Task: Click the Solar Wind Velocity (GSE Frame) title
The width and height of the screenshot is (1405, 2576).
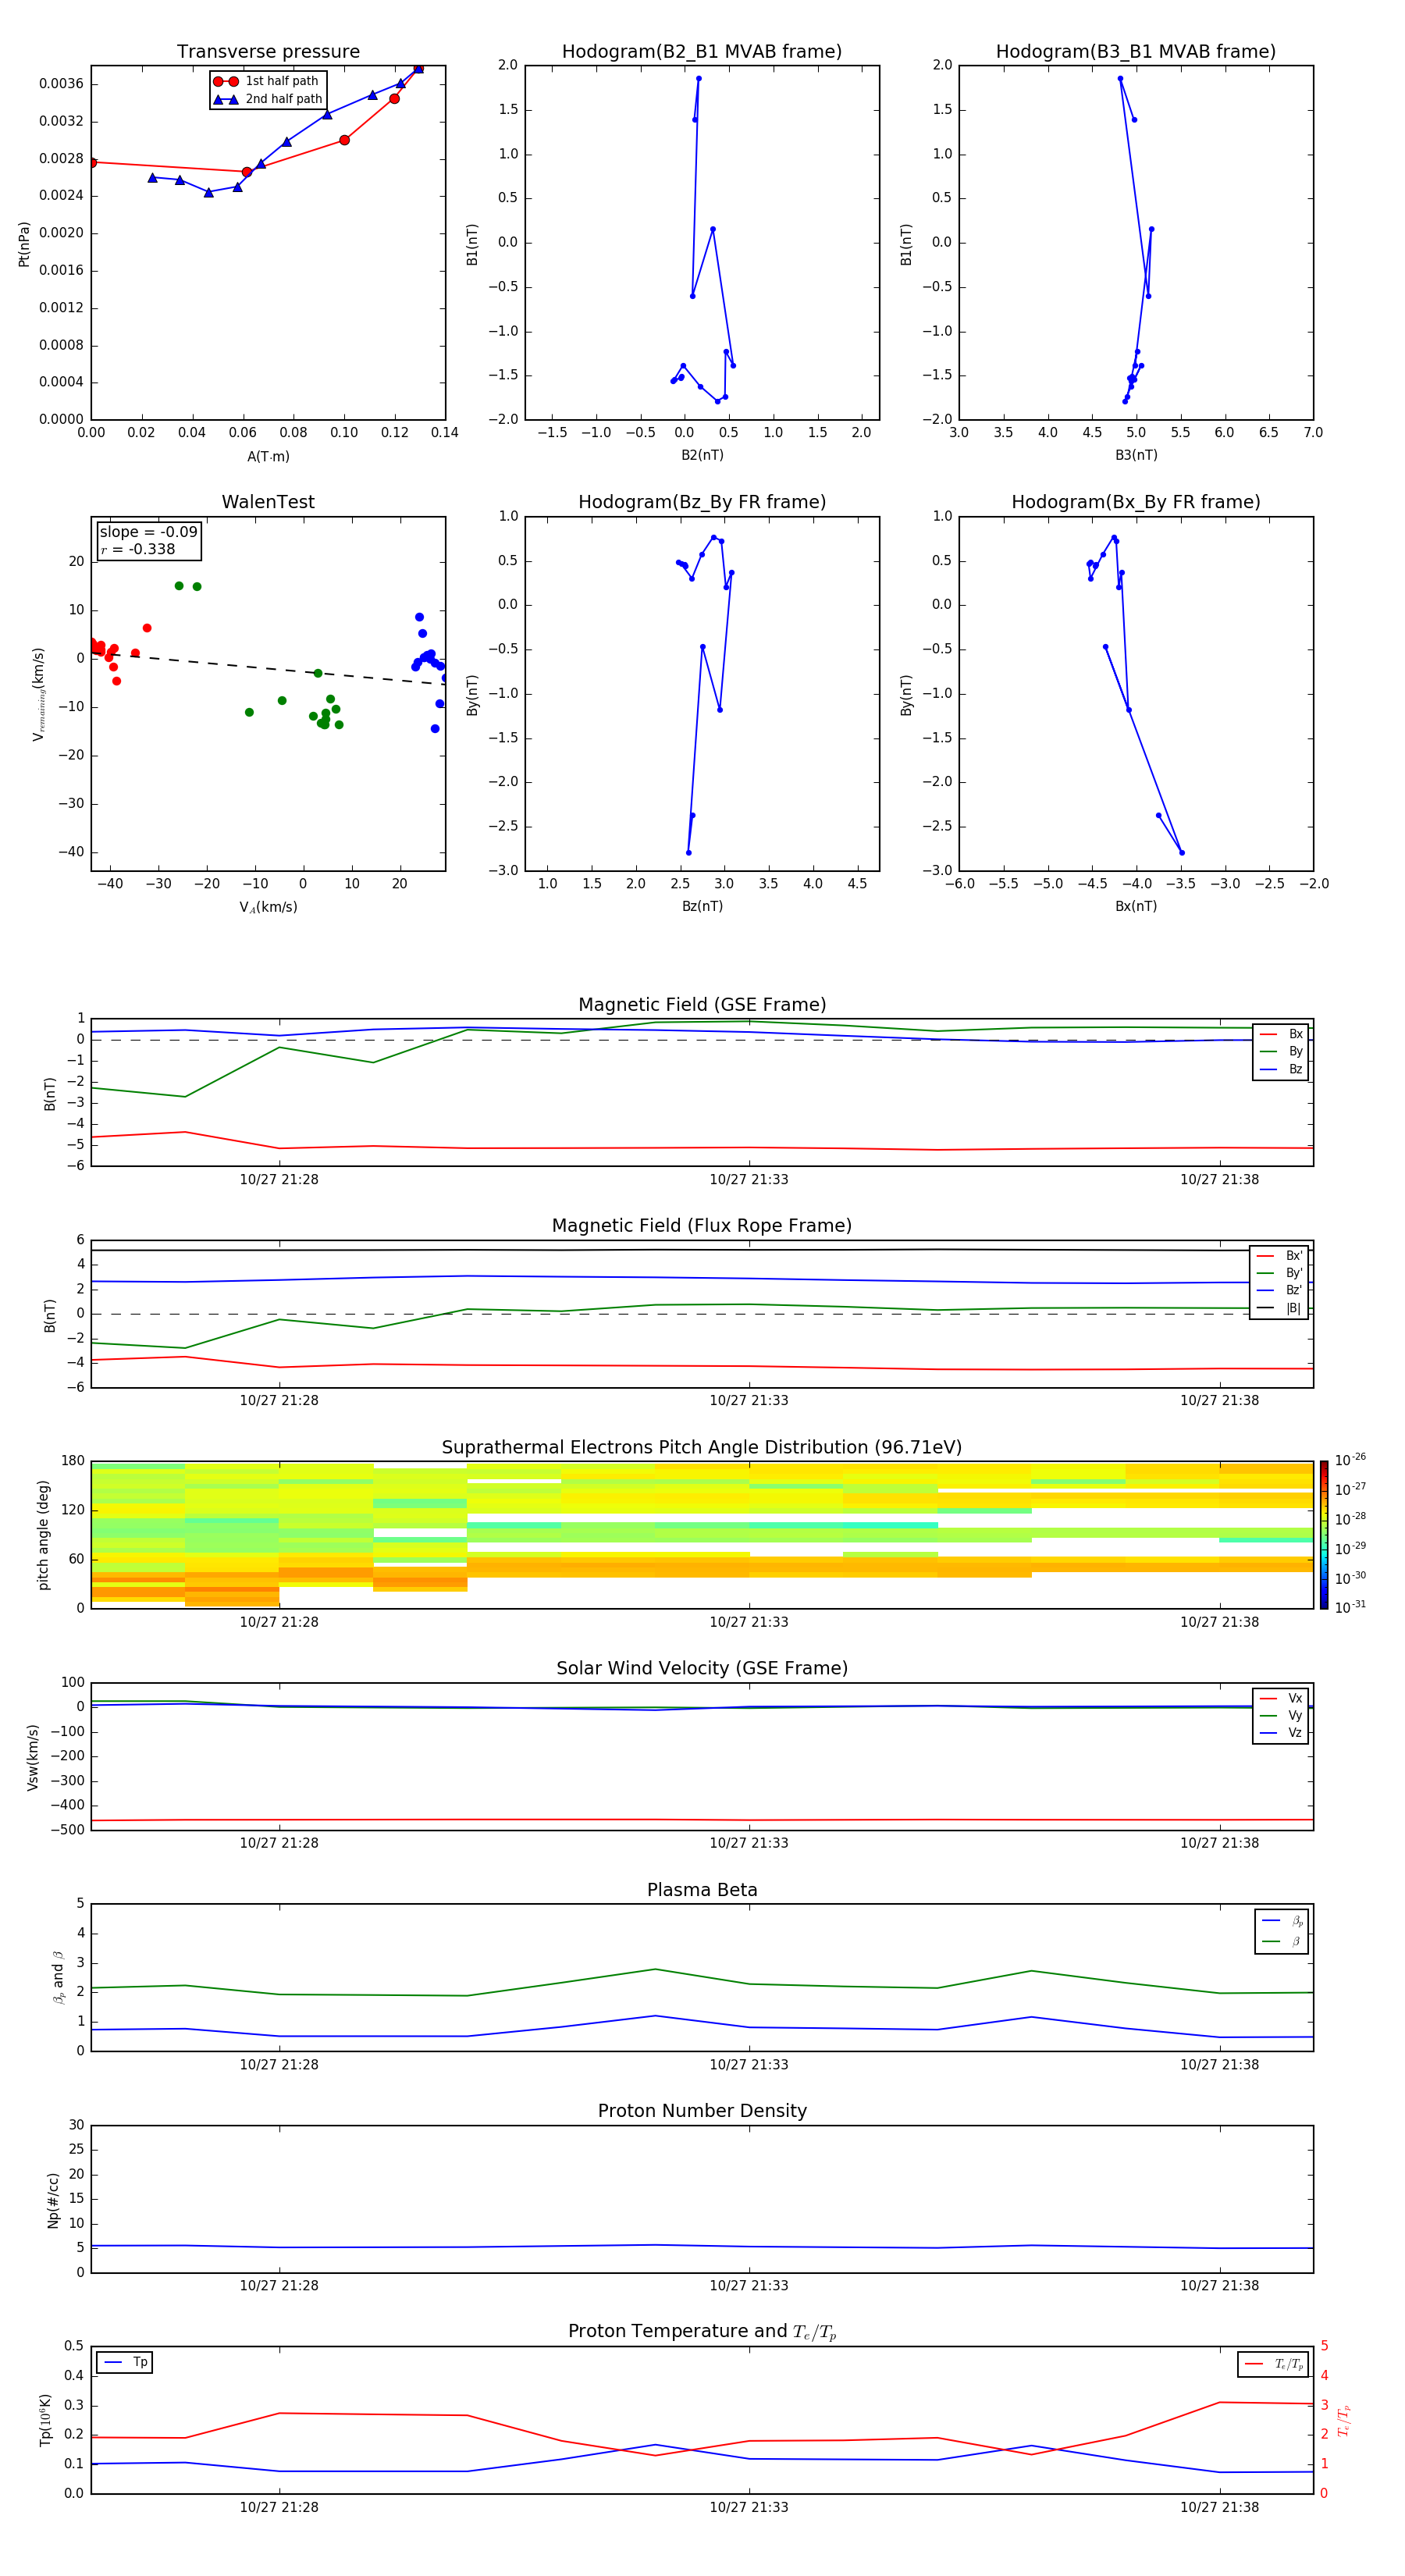Action: [x=702, y=1669]
